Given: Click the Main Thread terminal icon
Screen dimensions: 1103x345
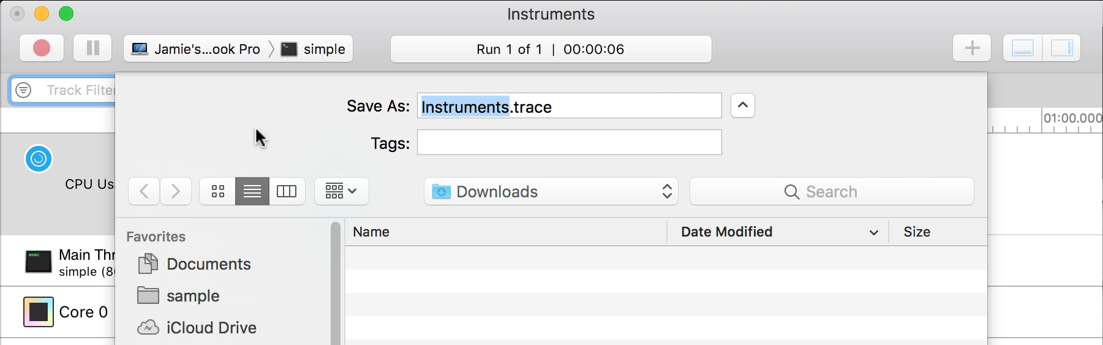Looking at the screenshot, I should [x=39, y=262].
